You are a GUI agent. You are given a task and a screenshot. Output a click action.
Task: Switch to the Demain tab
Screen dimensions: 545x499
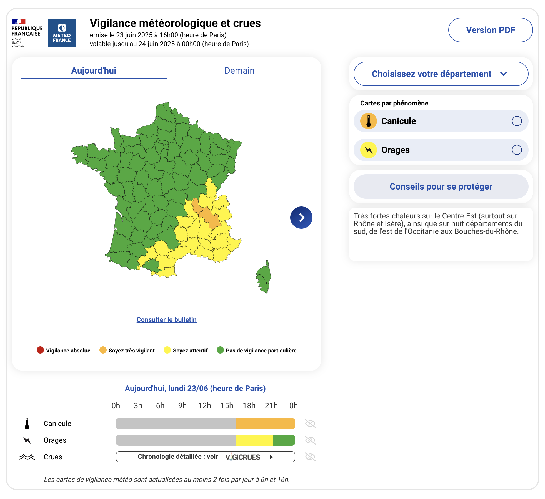tap(239, 71)
